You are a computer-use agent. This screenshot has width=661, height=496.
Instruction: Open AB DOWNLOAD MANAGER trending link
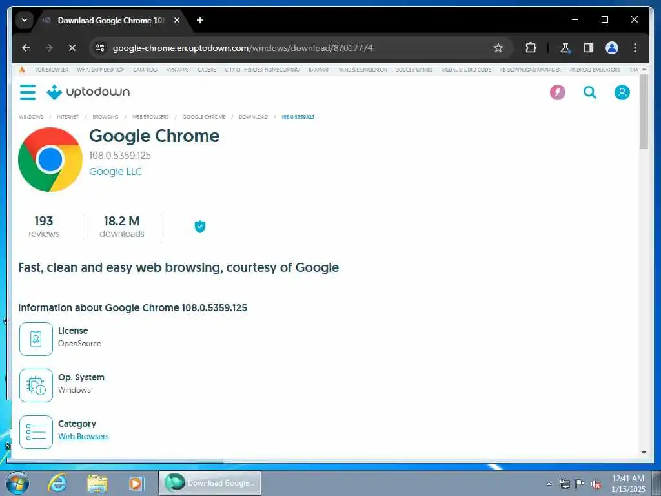[x=531, y=70]
